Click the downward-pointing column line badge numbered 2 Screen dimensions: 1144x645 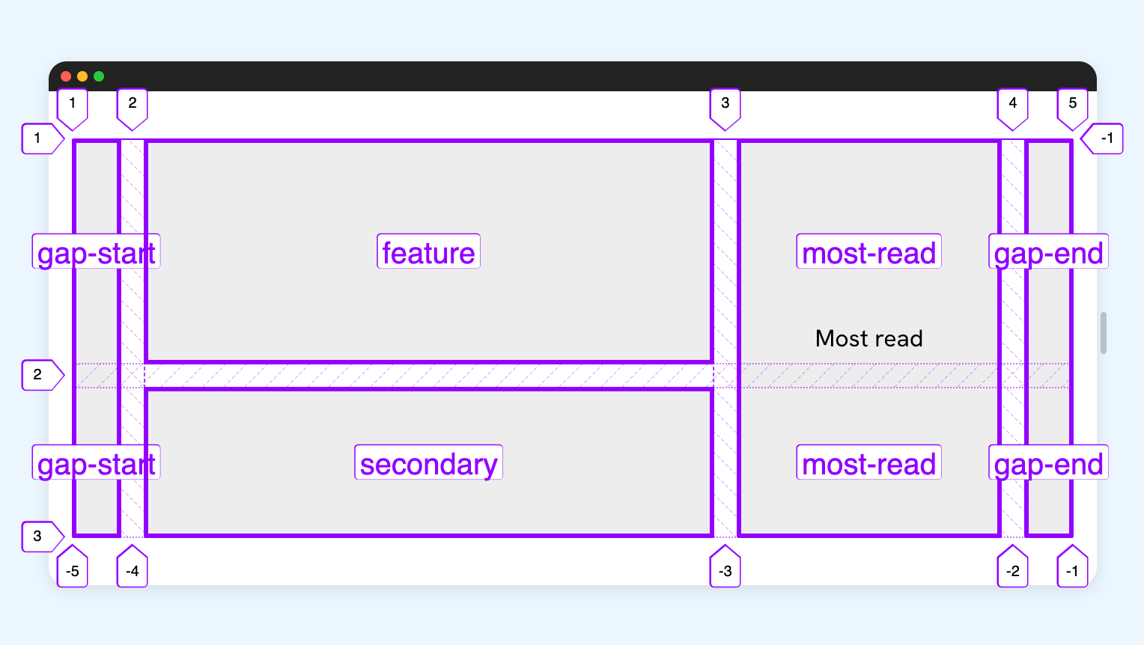pyautogui.click(x=133, y=104)
